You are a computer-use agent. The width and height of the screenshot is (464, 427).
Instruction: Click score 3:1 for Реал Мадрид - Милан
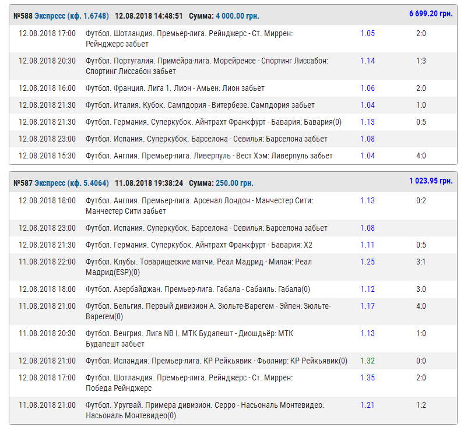pyautogui.click(x=421, y=262)
